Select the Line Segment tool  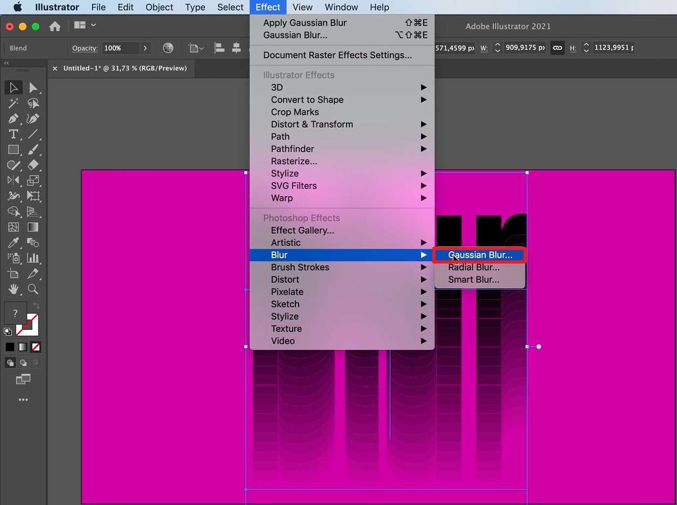[x=33, y=134]
